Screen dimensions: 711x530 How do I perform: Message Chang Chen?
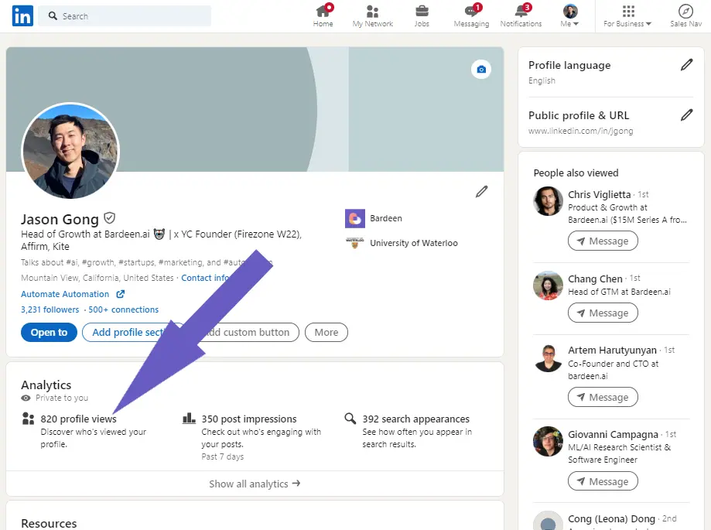603,313
